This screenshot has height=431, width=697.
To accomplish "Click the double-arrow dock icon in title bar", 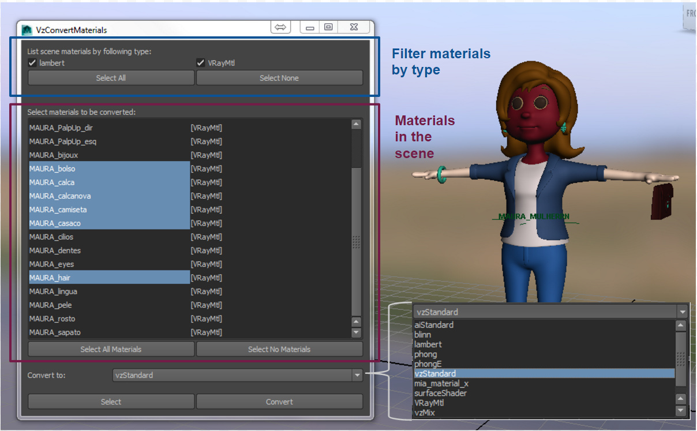I will tap(280, 28).
